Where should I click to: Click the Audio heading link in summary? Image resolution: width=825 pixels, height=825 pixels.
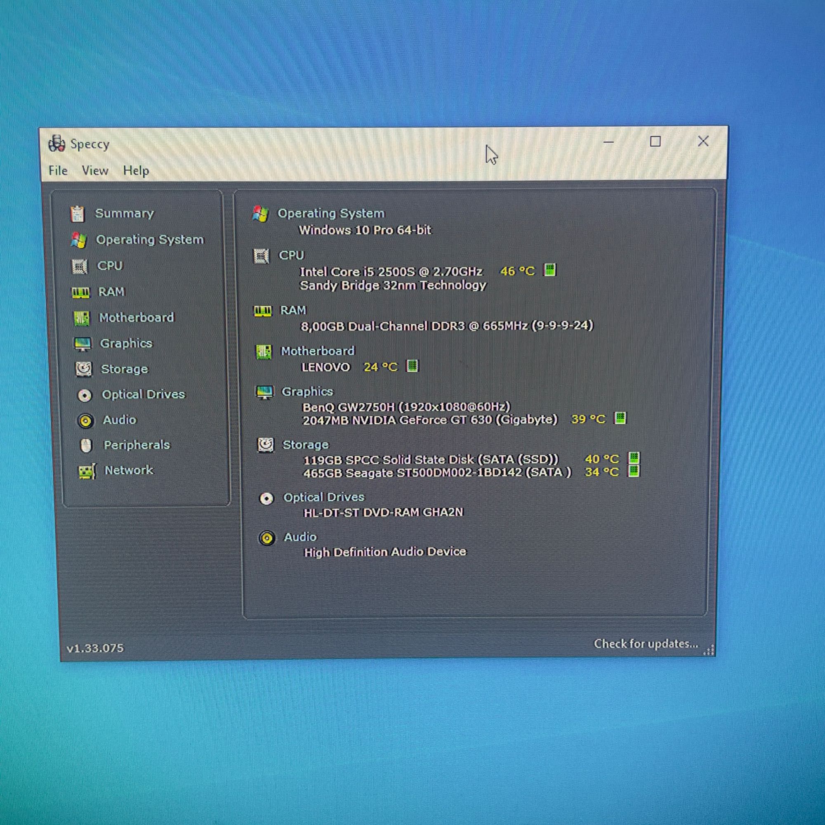click(301, 537)
